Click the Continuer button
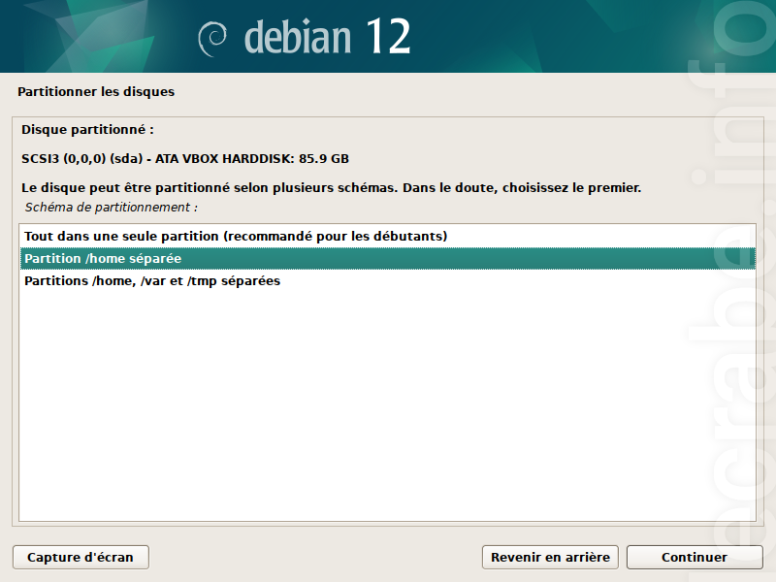Viewport: 776px width, 582px height. click(695, 557)
